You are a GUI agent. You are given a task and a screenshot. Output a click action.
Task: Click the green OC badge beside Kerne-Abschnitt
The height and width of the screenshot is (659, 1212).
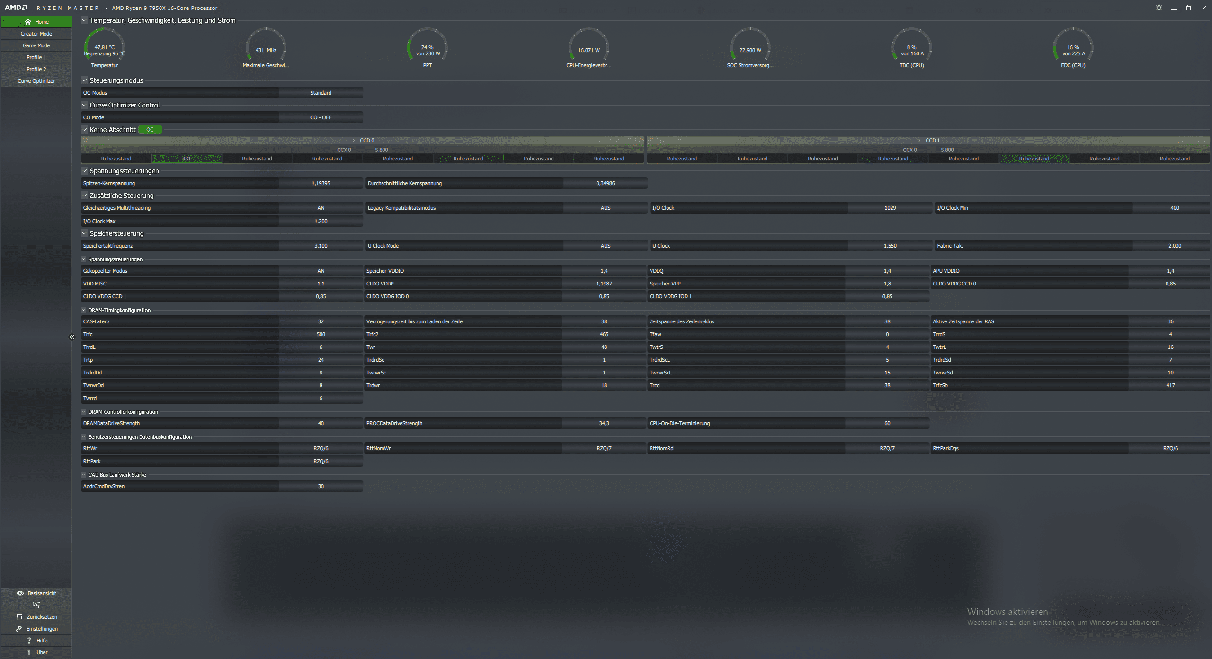[150, 130]
